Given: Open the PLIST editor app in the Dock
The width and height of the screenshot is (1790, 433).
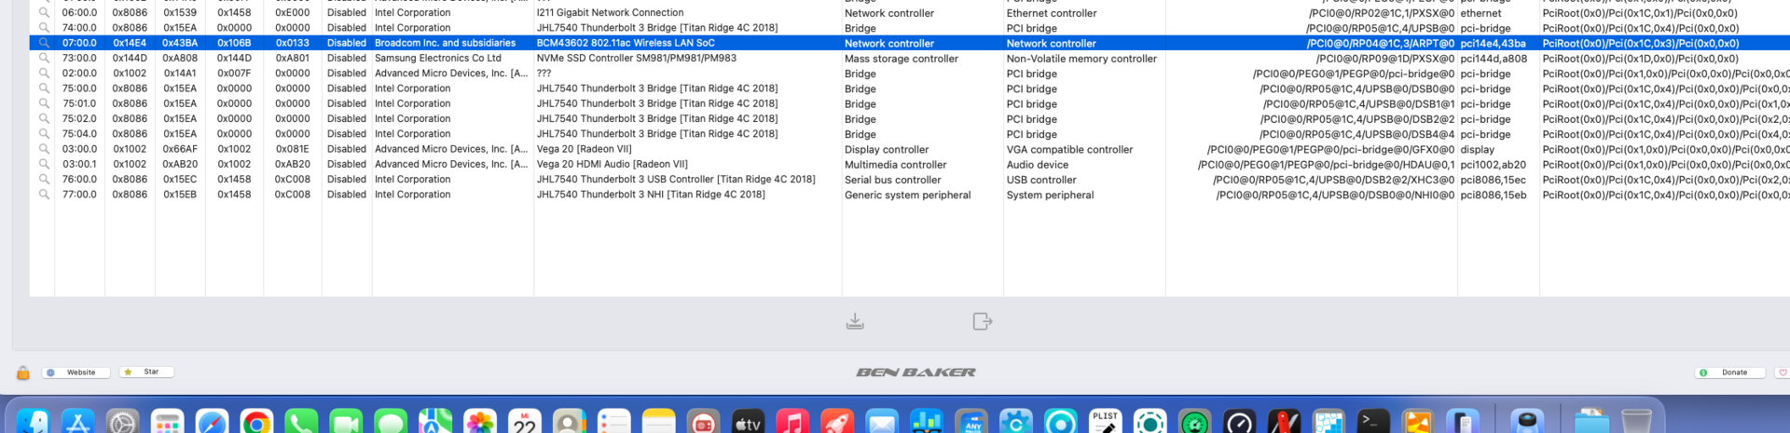Looking at the screenshot, I should (1105, 423).
